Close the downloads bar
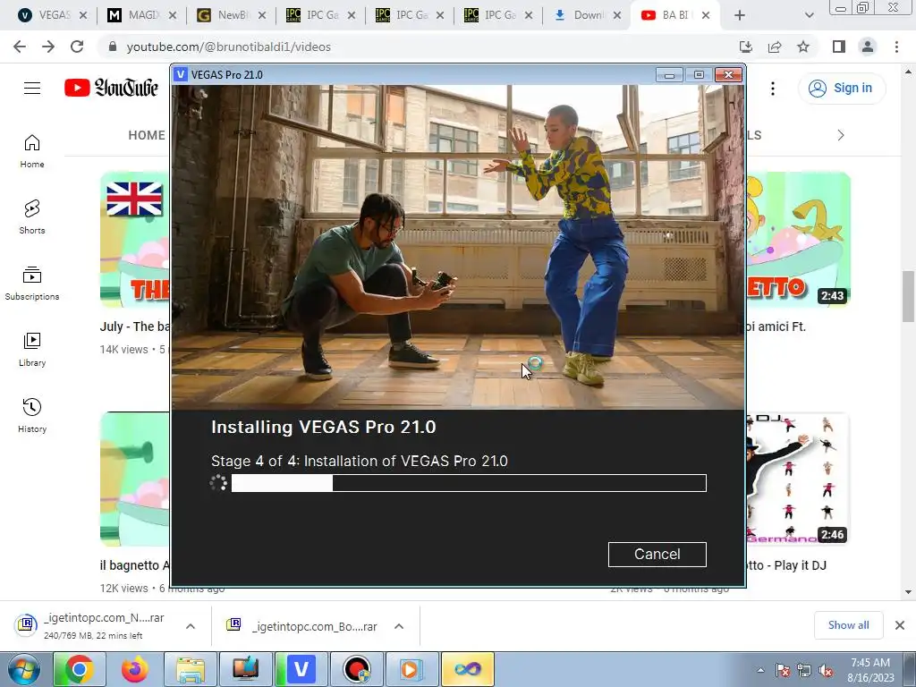916x687 pixels. (900, 625)
